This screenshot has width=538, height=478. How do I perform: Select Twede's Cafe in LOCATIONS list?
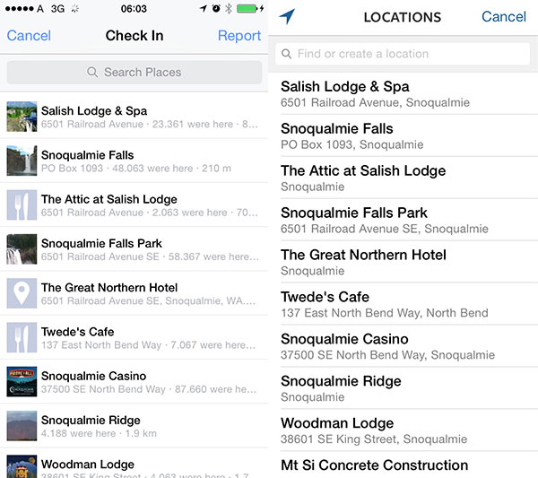click(x=403, y=304)
